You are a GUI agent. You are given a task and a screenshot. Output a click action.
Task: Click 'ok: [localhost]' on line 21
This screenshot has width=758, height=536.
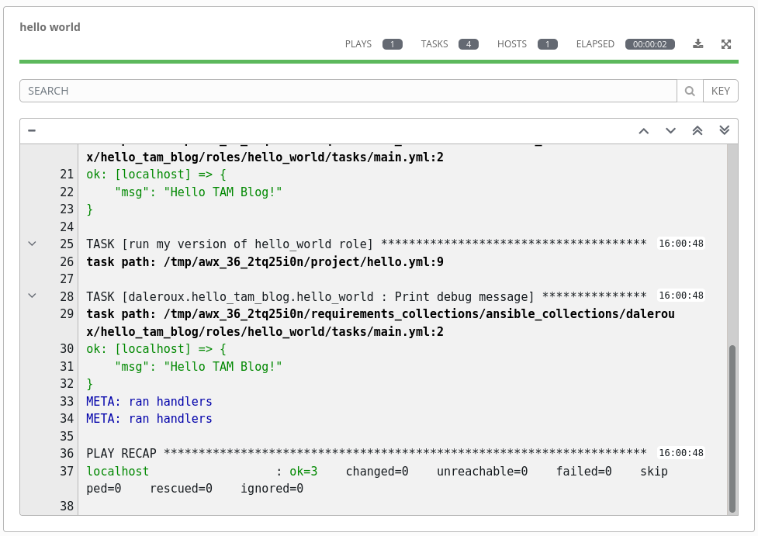156,175
